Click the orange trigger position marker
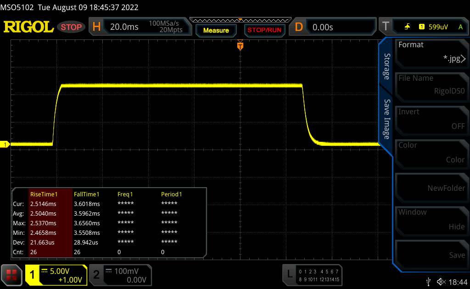The width and height of the screenshot is (470, 289). [240, 46]
